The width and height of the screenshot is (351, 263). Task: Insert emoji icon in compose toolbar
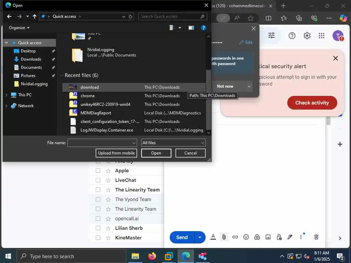pyautogui.click(x=246, y=237)
